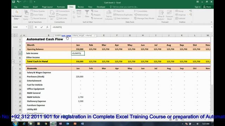Click the Windows Start button
The height and width of the screenshot is (126, 225).
click(x=15, y=124)
